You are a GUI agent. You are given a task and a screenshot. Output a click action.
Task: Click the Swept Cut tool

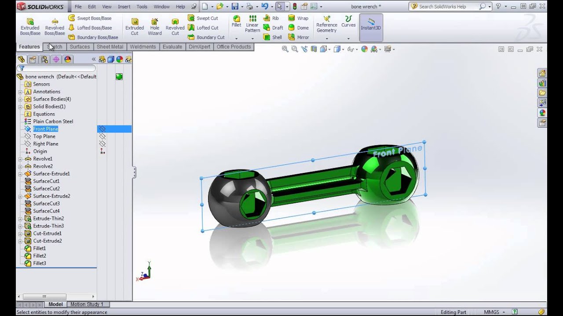coord(203,18)
